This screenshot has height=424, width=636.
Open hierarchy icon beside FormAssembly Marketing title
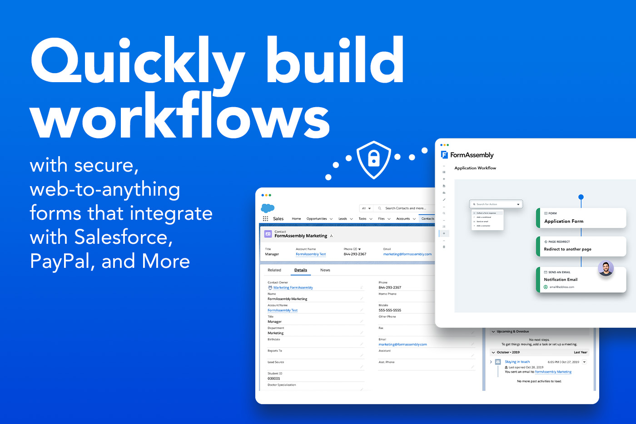pos(332,236)
